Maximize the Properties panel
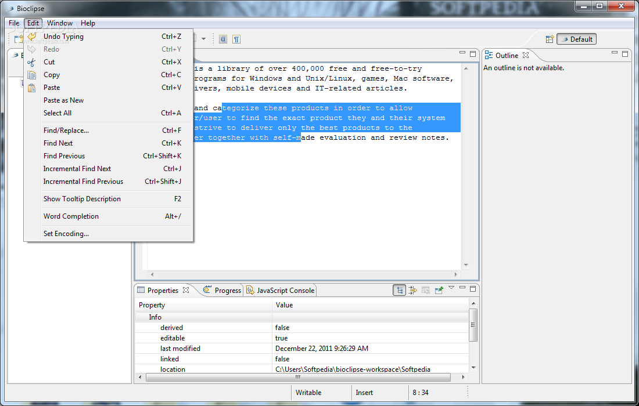The image size is (639, 406). 473,289
